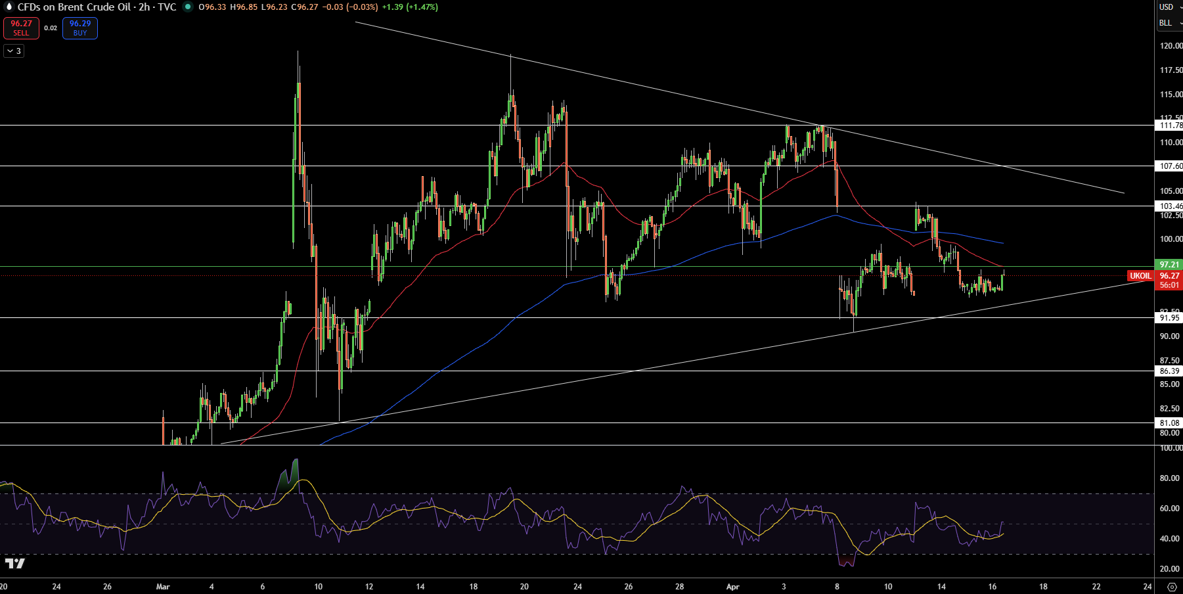Viewport: 1183px width, 594px height.
Task: Click the green 97.21 price label
Action: coord(1169,265)
